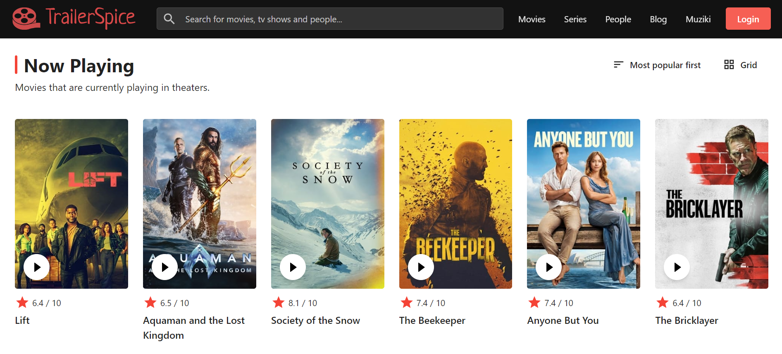
Task: Click the 6.5 / 10 rating text
Action: [x=174, y=303]
